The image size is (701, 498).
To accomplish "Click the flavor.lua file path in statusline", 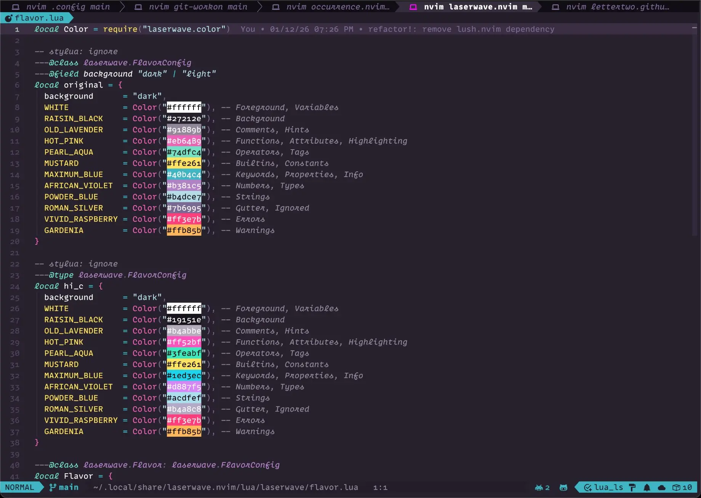I will tap(226, 487).
